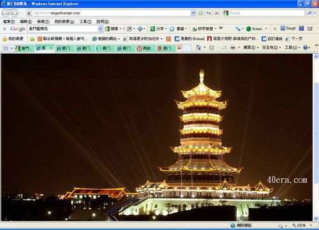Click the magnifier search button
The height and width of the screenshot is (230, 319).
pyautogui.click(x=309, y=13)
